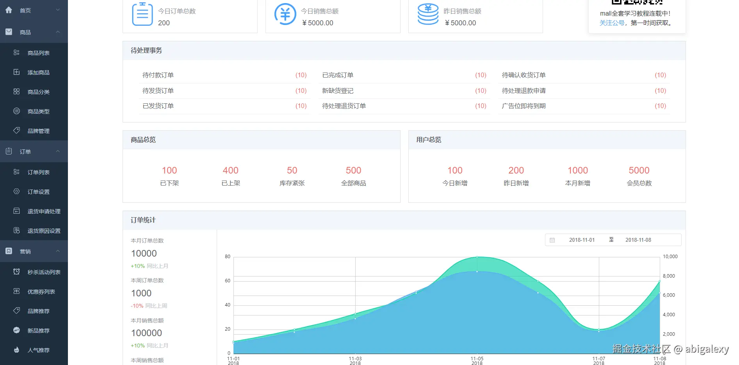The height and width of the screenshot is (365, 739).
Task: Click the home icon beside 首页
Action: click(x=9, y=10)
